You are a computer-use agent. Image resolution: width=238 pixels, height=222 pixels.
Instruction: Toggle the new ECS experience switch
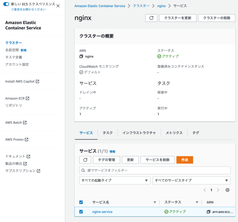tap(6, 4)
